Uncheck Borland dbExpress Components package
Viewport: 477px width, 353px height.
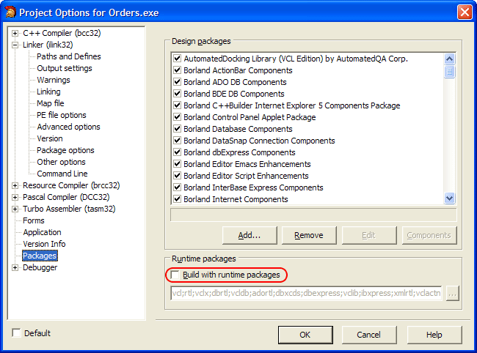click(177, 152)
